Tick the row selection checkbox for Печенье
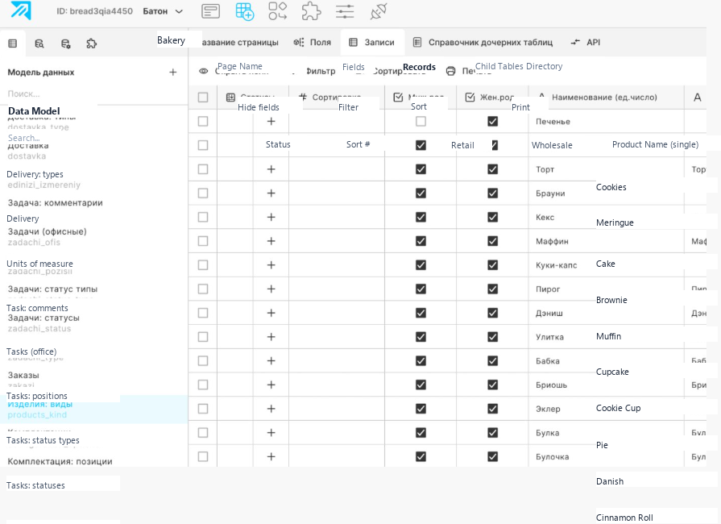 (203, 122)
